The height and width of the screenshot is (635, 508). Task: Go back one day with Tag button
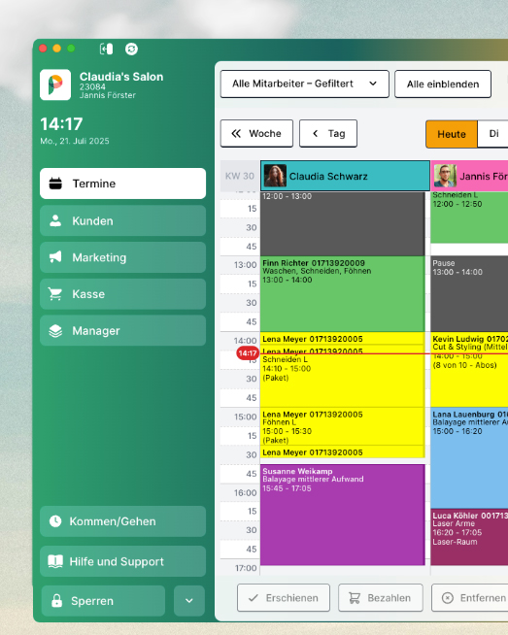pos(328,134)
